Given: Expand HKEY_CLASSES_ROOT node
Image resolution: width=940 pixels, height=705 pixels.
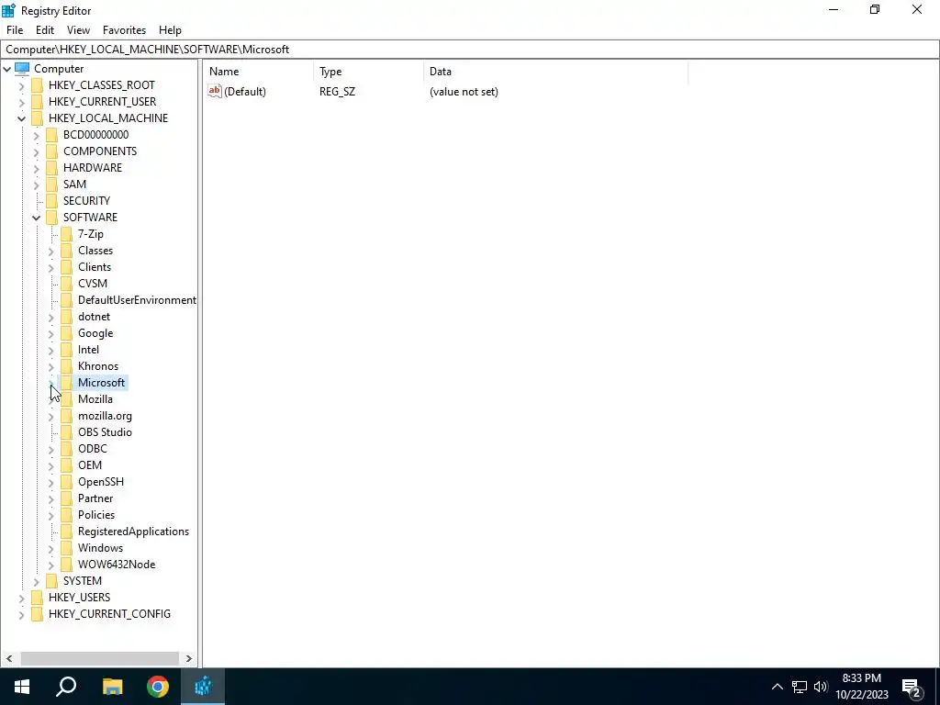Looking at the screenshot, I should [x=22, y=85].
